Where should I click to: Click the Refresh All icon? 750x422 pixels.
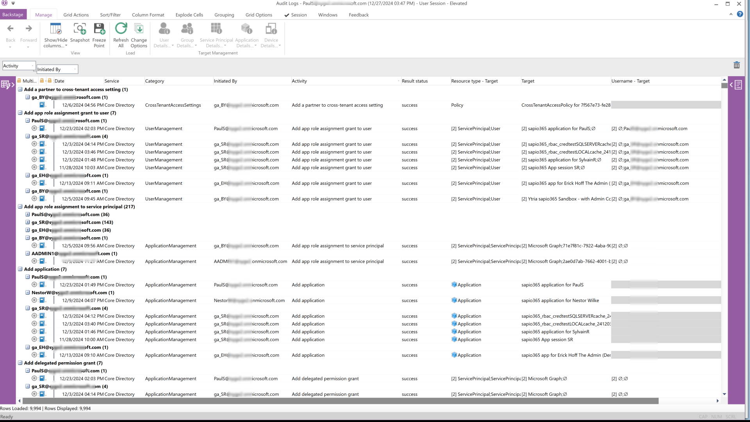pos(121,29)
